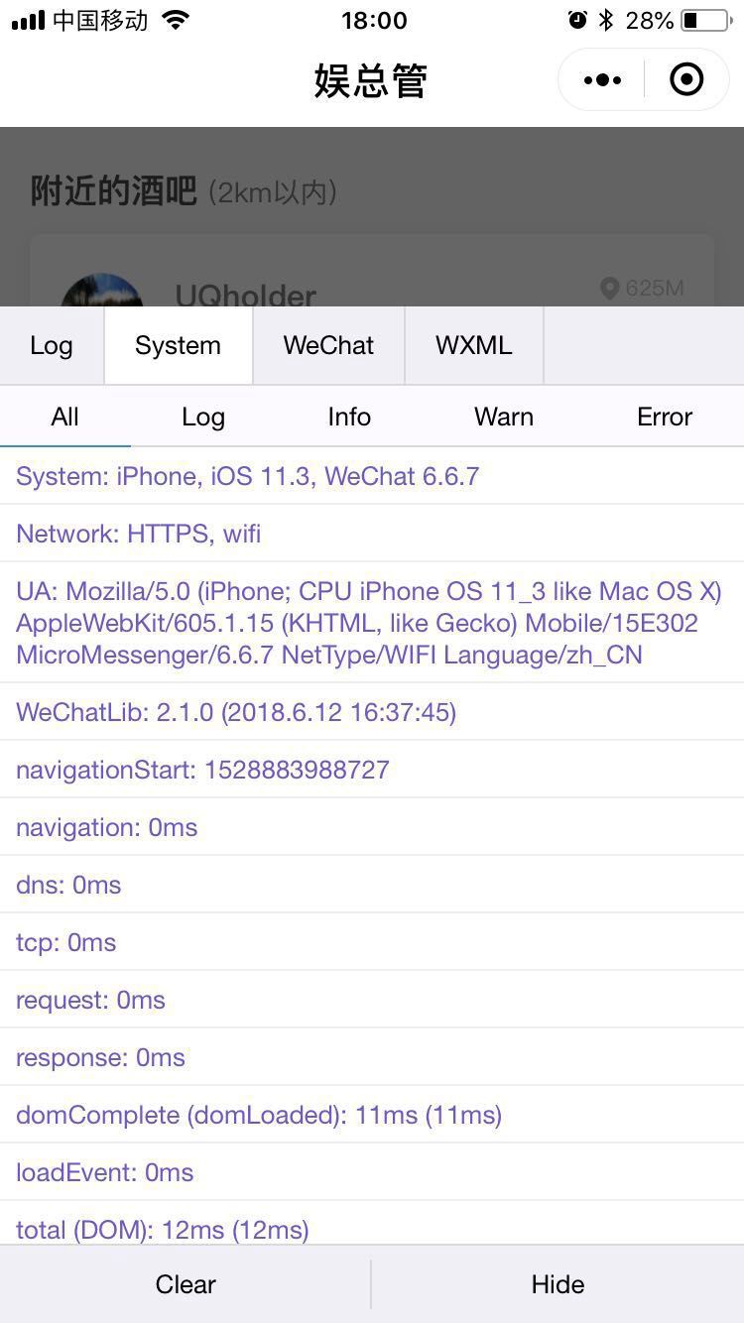Select the response: 0ms row

tap(372, 1057)
